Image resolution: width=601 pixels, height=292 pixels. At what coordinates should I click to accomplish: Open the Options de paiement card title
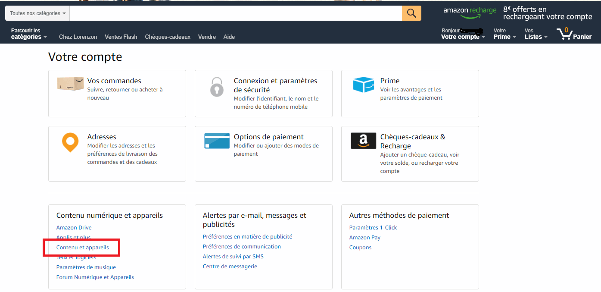point(269,137)
